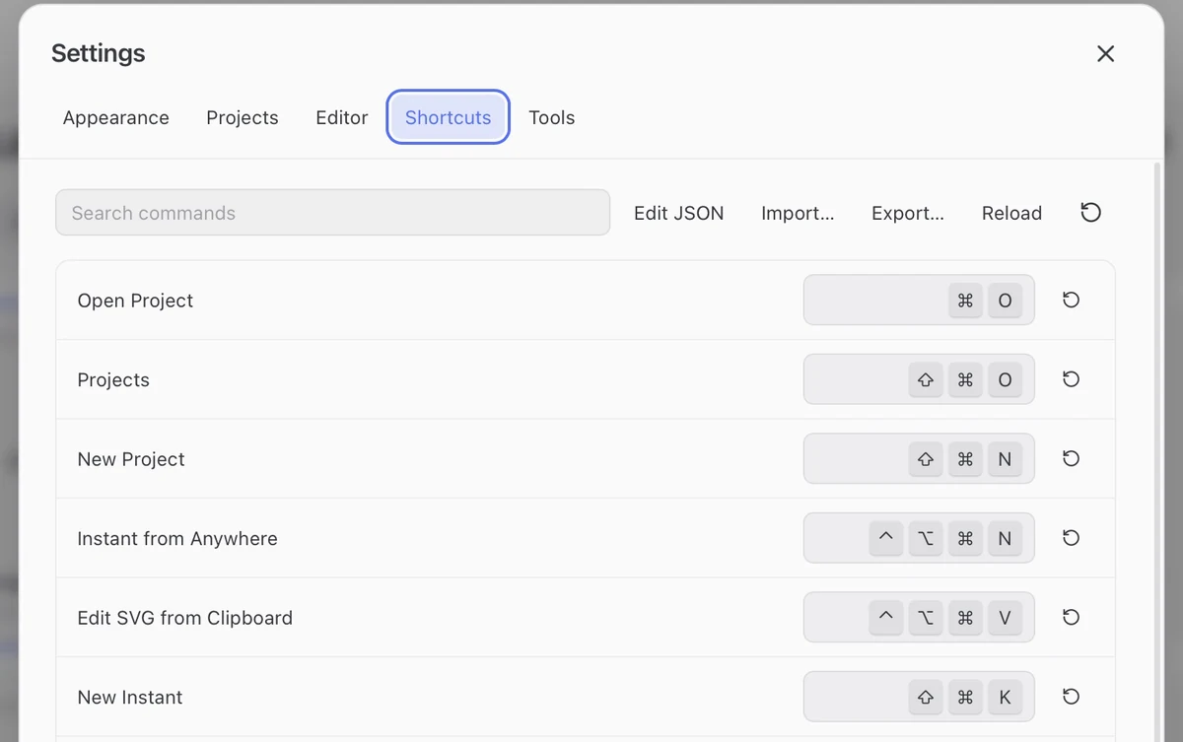Click the reset all shortcuts icon beside Reload
The image size is (1183, 742).
coord(1090,213)
